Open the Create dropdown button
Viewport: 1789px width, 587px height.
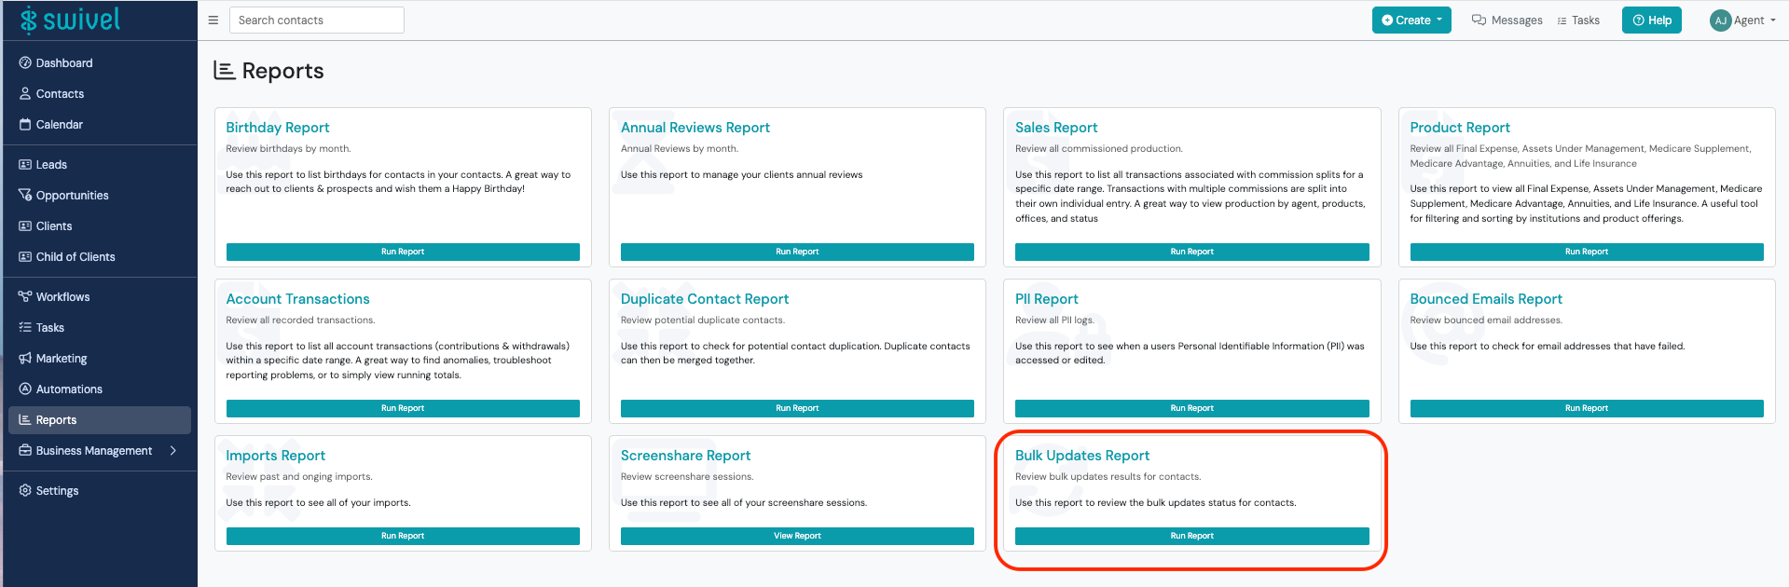[x=1411, y=20]
